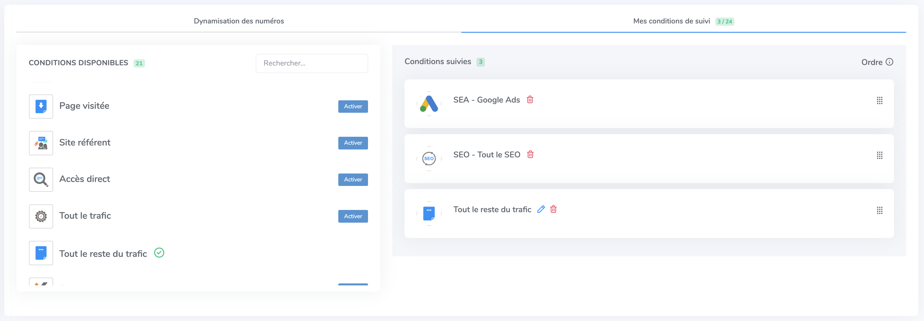Click the SEO circular icon
This screenshot has height=321, width=924.
click(429, 159)
